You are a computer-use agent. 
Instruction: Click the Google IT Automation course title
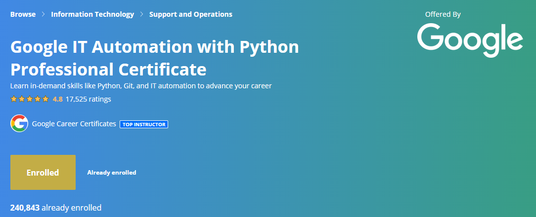coord(154,58)
